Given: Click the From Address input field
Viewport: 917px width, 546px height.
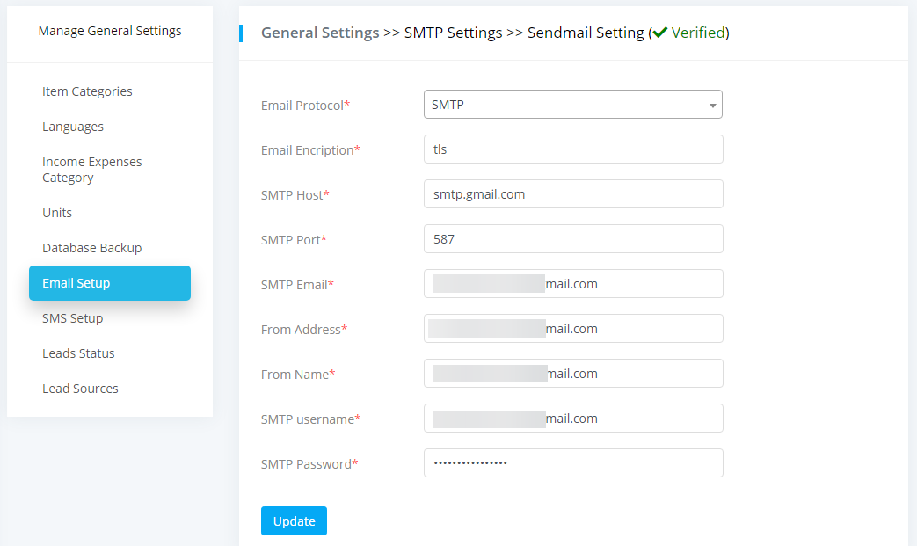Looking at the screenshot, I should click(x=573, y=329).
